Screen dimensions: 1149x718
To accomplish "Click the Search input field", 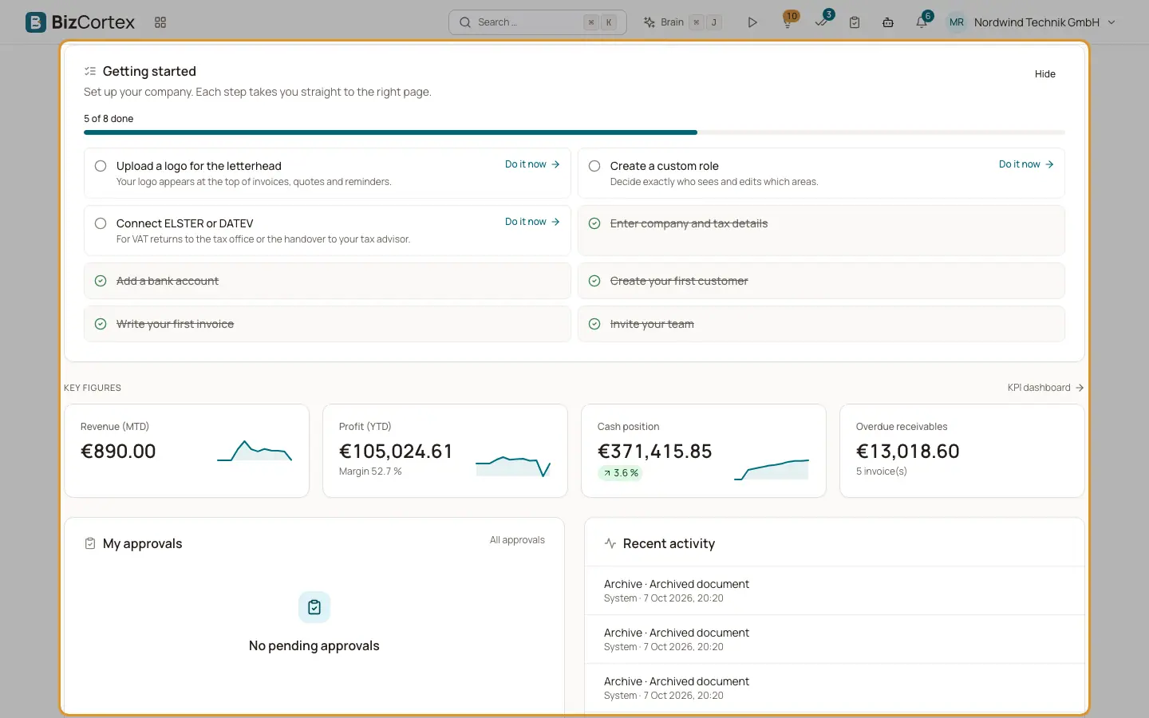I will click(538, 22).
